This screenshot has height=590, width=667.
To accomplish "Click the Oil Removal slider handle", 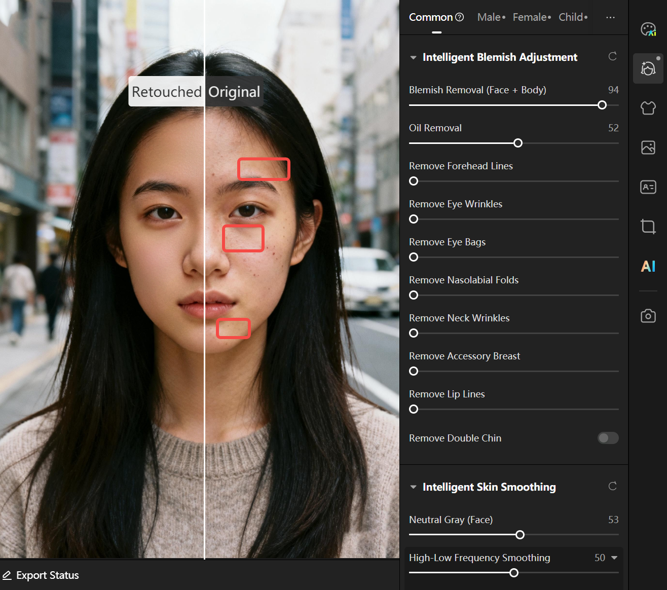I will 517,143.
